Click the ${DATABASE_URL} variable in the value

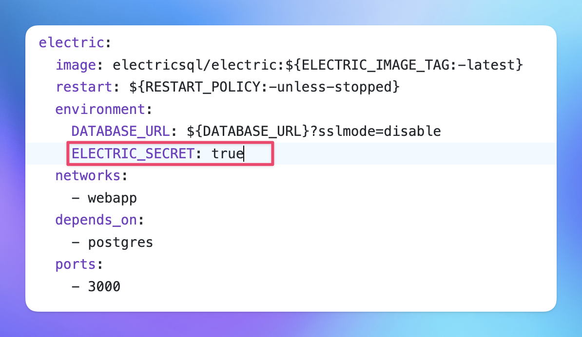tap(248, 131)
